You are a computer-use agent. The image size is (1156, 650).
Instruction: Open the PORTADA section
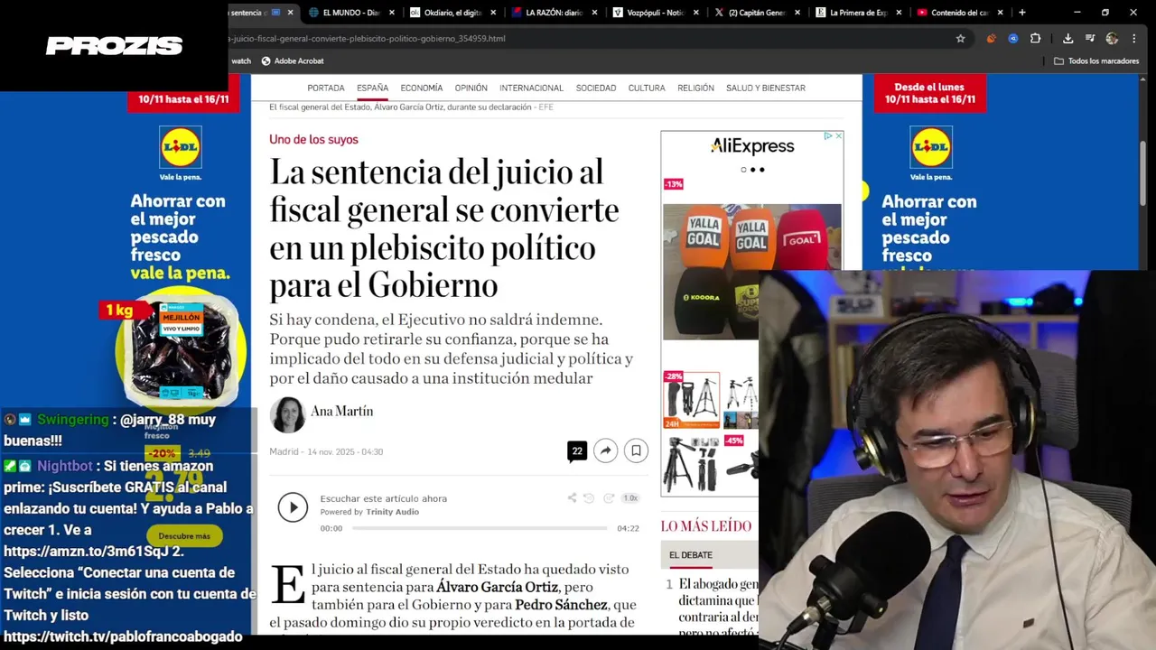click(326, 88)
